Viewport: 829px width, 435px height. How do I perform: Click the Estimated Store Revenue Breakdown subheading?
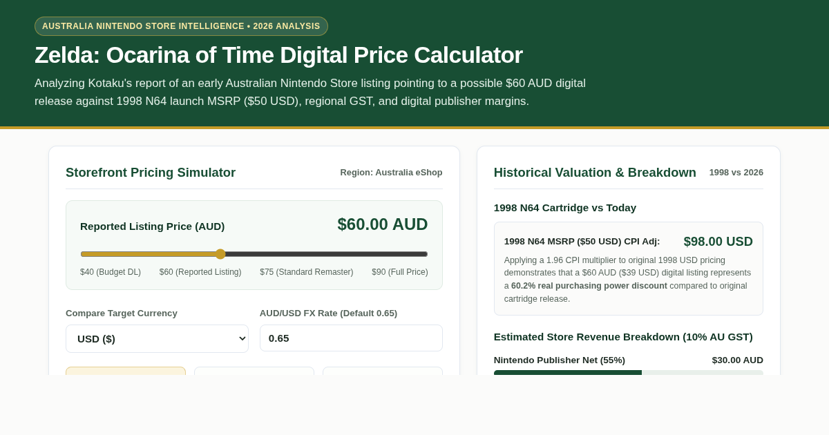click(x=623, y=337)
